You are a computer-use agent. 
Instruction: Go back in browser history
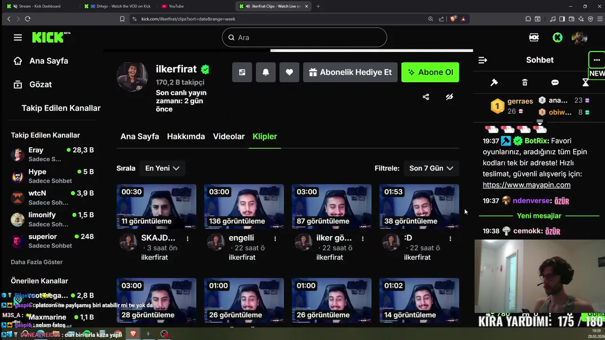click(9, 19)
